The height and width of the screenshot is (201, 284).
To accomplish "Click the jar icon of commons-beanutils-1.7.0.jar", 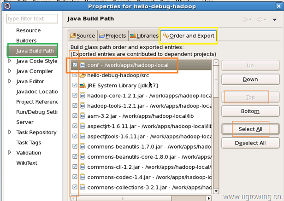I will [83, 146].
